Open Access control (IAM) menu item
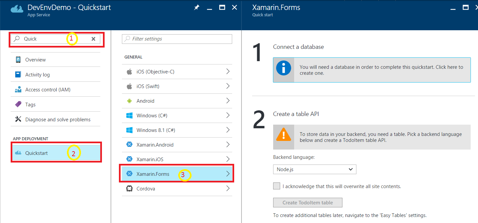 [x=56, y=89]
